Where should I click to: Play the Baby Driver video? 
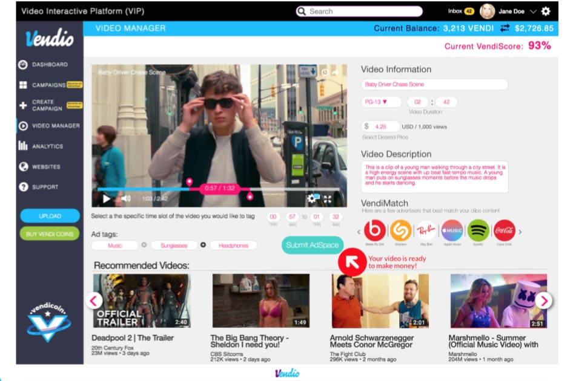(107, 199)
